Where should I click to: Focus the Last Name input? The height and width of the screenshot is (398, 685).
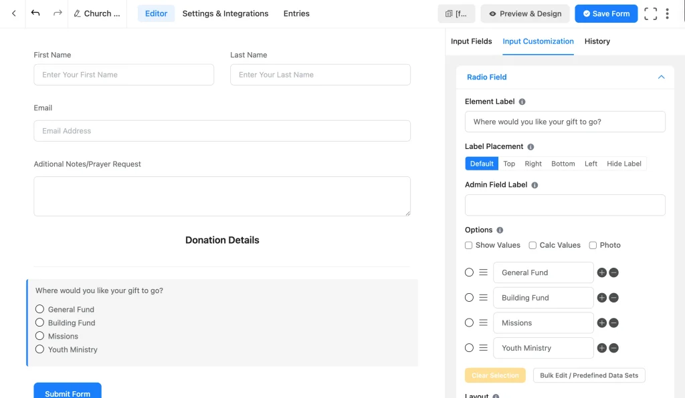[320, 75]
